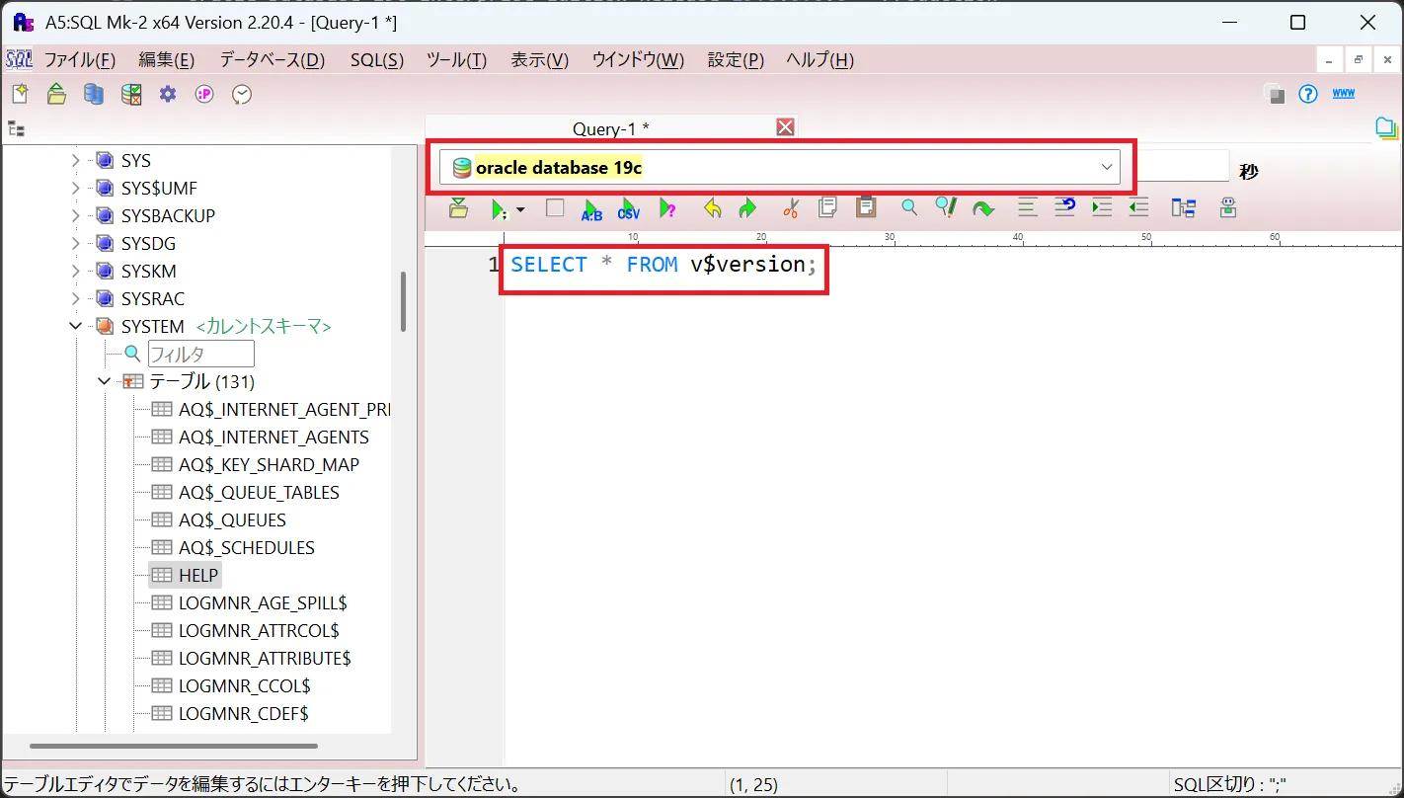Expand the SYSKM schema node
Image resolution: width=1404 pixels, height=798 pixels.
pos(75,271)
